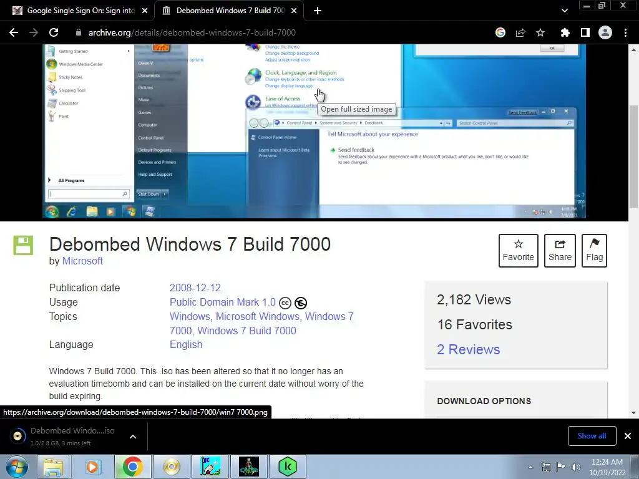
Task: Flag this archive item
Action: click(x=594, y=251)
